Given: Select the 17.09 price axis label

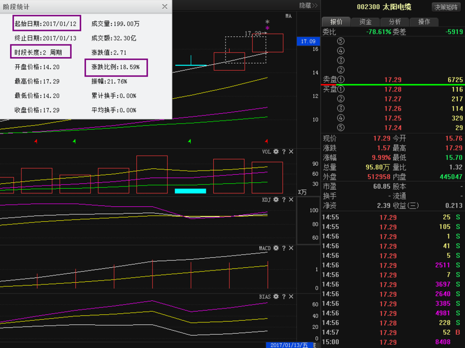Looking at the screenshot, I should (308, 41).
